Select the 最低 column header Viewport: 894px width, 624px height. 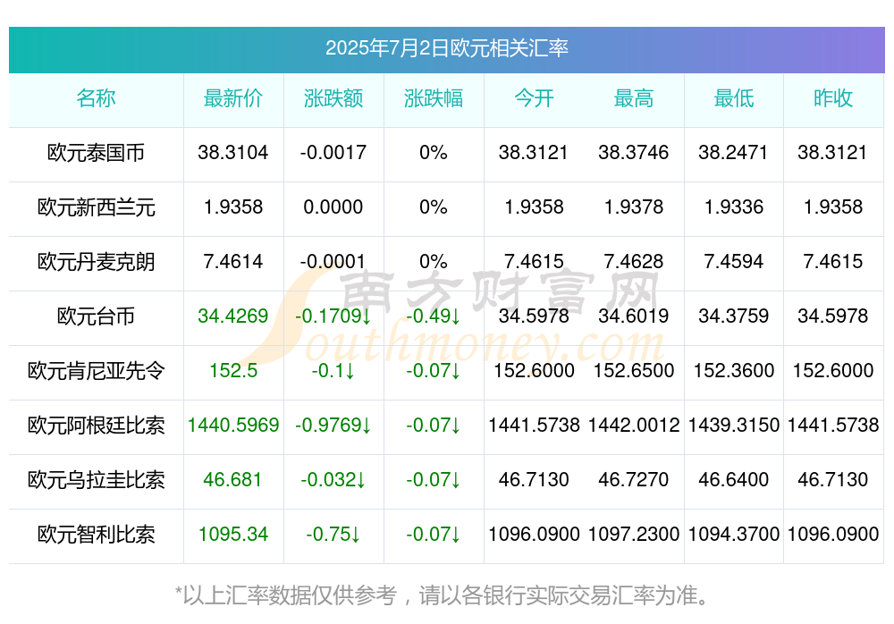[734, 98]
